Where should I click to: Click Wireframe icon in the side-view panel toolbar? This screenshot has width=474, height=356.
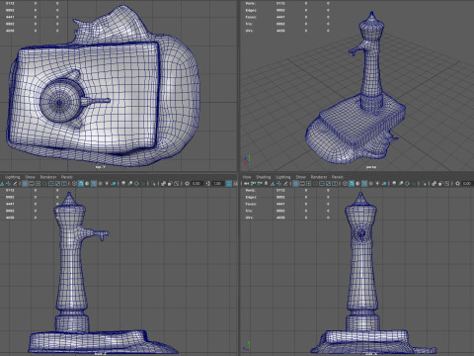coord(74,183)
